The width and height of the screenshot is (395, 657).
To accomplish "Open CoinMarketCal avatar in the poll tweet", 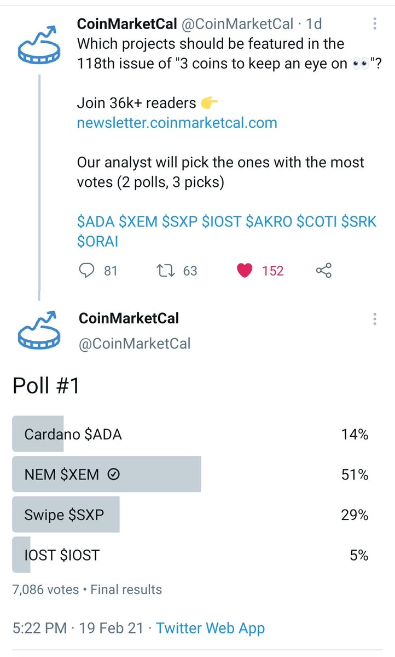I will click(x=39, y=330).
